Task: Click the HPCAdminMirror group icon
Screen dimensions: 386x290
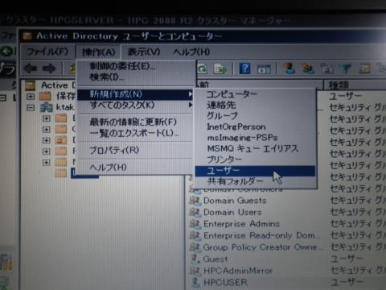Action: tap(195, 271)
